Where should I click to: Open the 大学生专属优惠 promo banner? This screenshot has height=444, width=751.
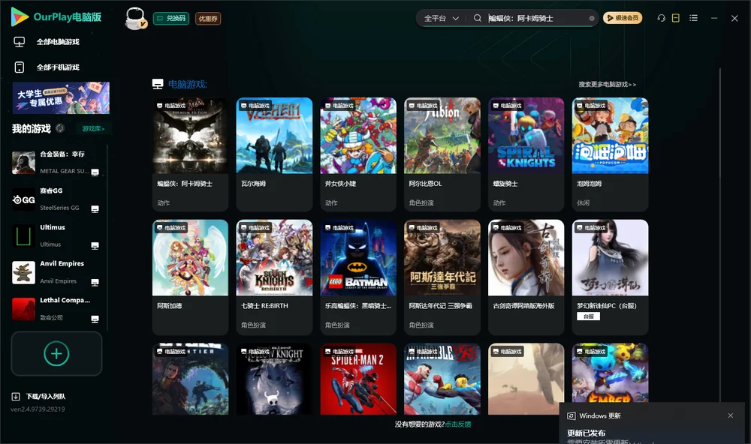[x=61, y=97]
